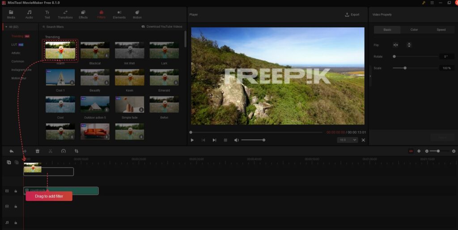Click the Rotate value field

coord(447,57)
